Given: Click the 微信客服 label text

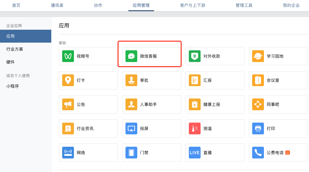Looking at the screenshot, I should [148, 56].
